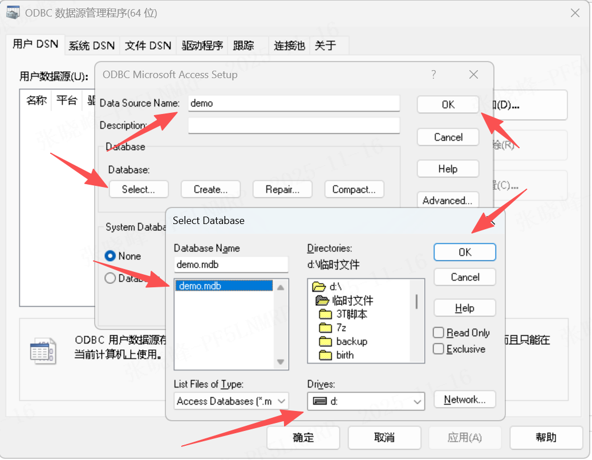Viewport: 592px width, 460px height.
Task: Click the 7z folder icon
Action: (x=325, y=328)
